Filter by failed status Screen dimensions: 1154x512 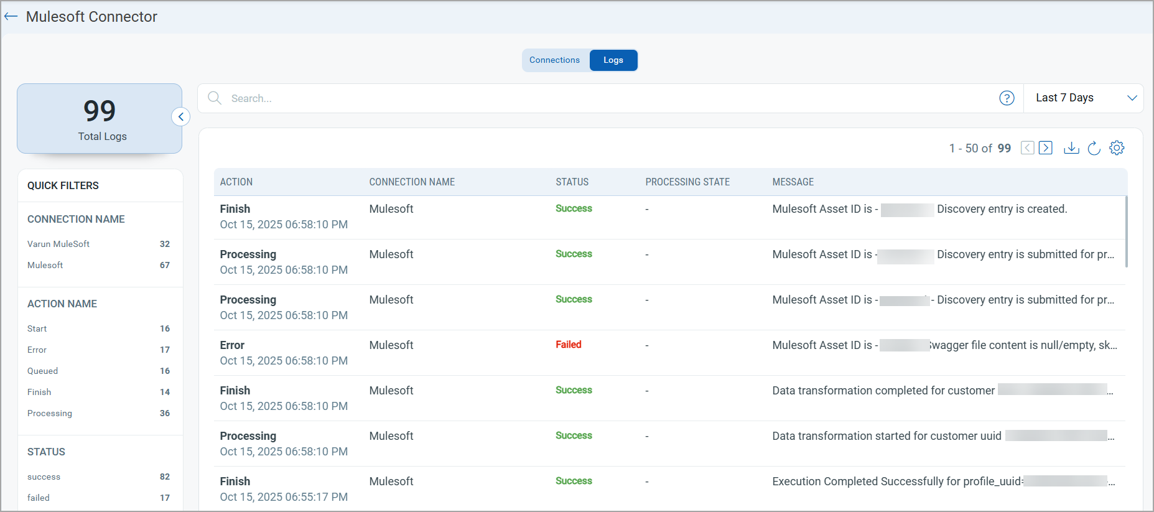[98, 498]
